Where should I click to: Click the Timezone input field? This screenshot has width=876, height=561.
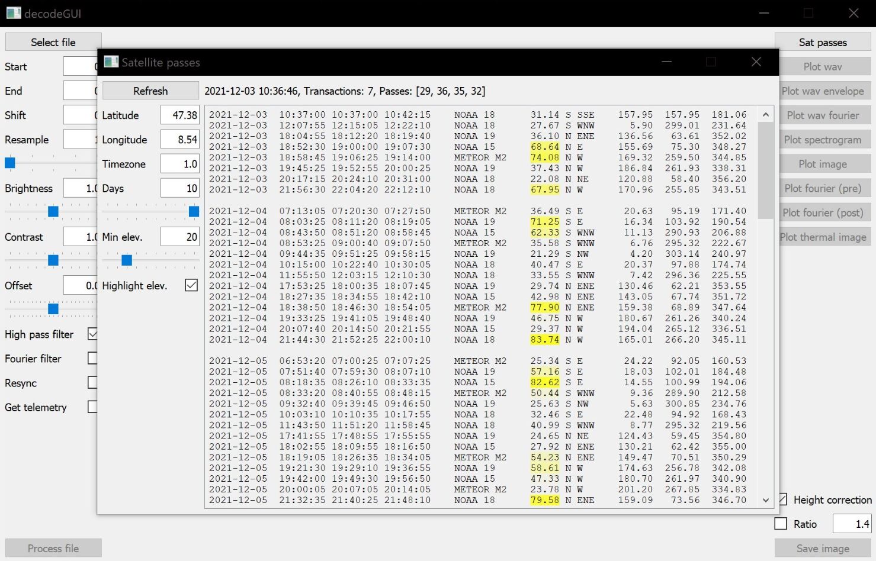pos(180,163)
